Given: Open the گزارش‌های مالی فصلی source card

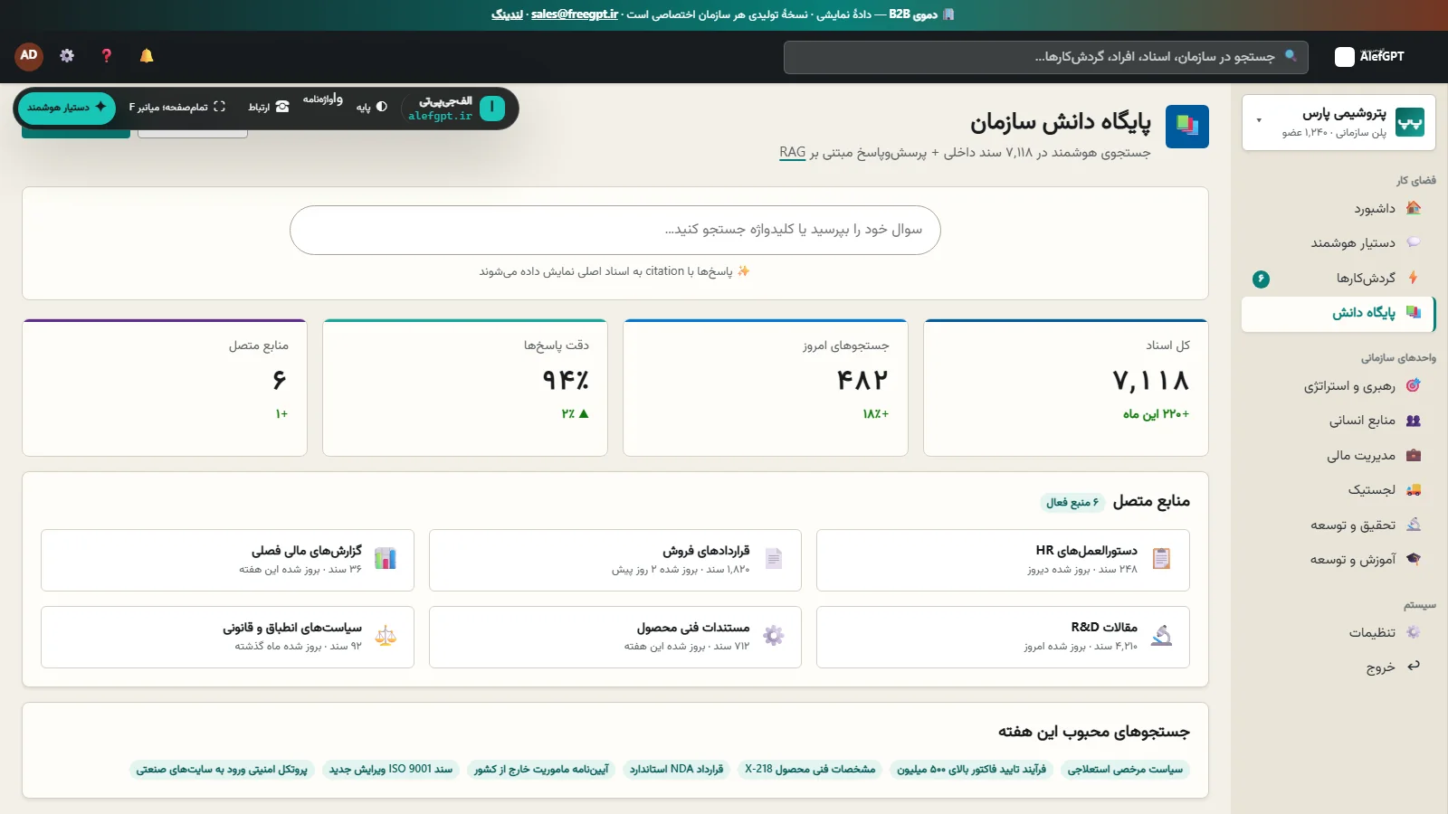Looking at the screenshot, I should [x=227, y=560].
